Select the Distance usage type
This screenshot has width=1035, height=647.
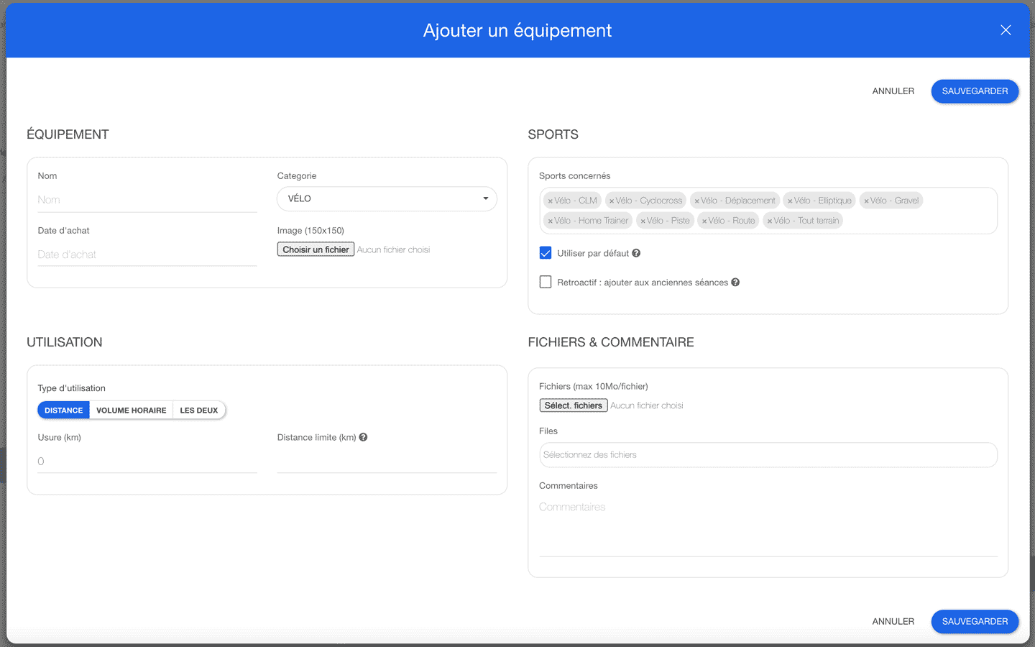[64, 410]
